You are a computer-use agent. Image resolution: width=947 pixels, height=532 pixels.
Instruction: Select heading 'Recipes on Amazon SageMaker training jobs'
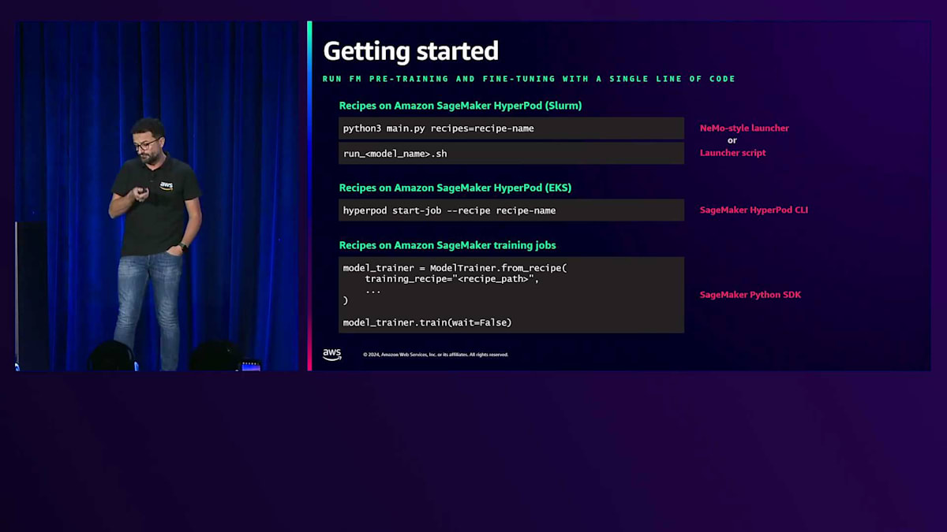coord(447,245)
